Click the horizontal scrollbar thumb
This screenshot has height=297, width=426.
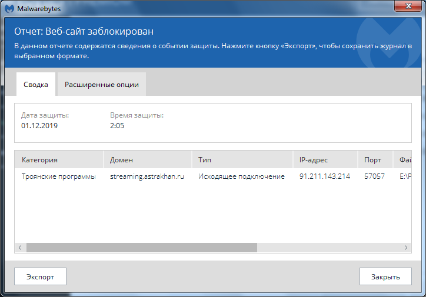[141, 248]
